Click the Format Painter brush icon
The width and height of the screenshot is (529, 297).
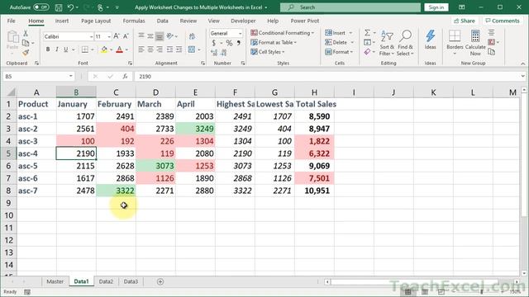[x=26, y=53]
